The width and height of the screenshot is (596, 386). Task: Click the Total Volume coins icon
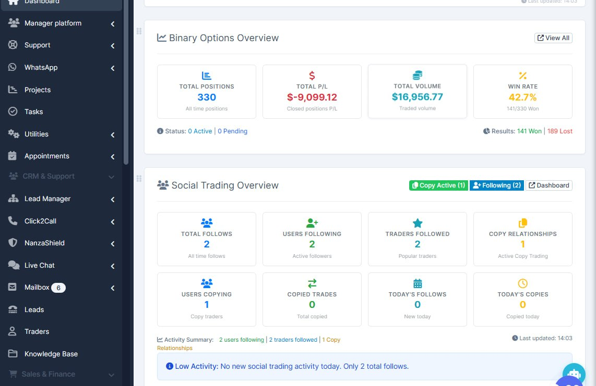tap(418, 75)
